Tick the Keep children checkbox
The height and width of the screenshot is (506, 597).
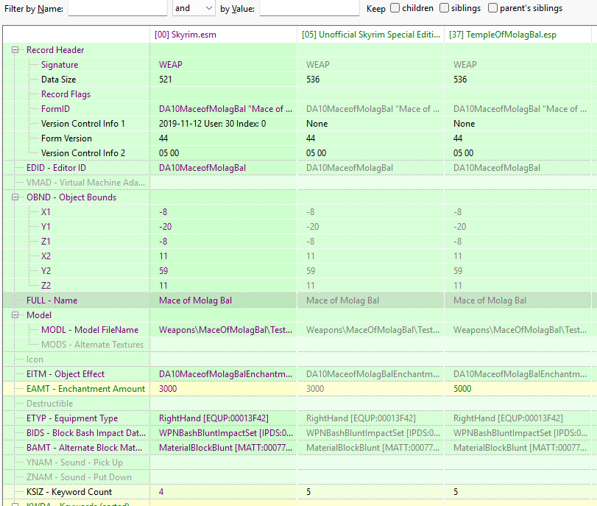(395, 8)
